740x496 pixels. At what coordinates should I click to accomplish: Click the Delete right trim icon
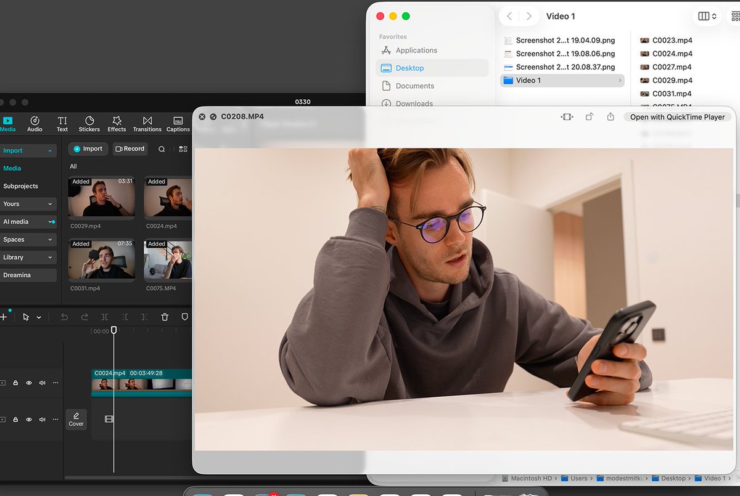pos(144,317)
